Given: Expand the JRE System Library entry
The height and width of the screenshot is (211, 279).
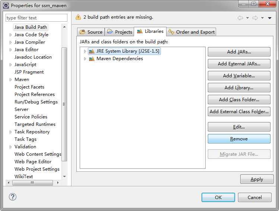Looking at the screenshot, I should (x=85, y=51).
